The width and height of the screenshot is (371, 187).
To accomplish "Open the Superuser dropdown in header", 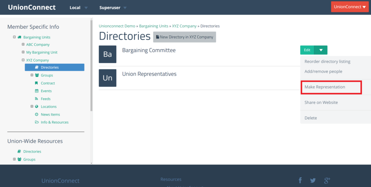I will coord(113,8).
